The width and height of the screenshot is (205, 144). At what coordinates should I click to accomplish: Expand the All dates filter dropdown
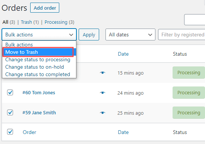[x=130, y=35]
